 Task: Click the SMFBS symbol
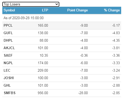pos(10,93)
